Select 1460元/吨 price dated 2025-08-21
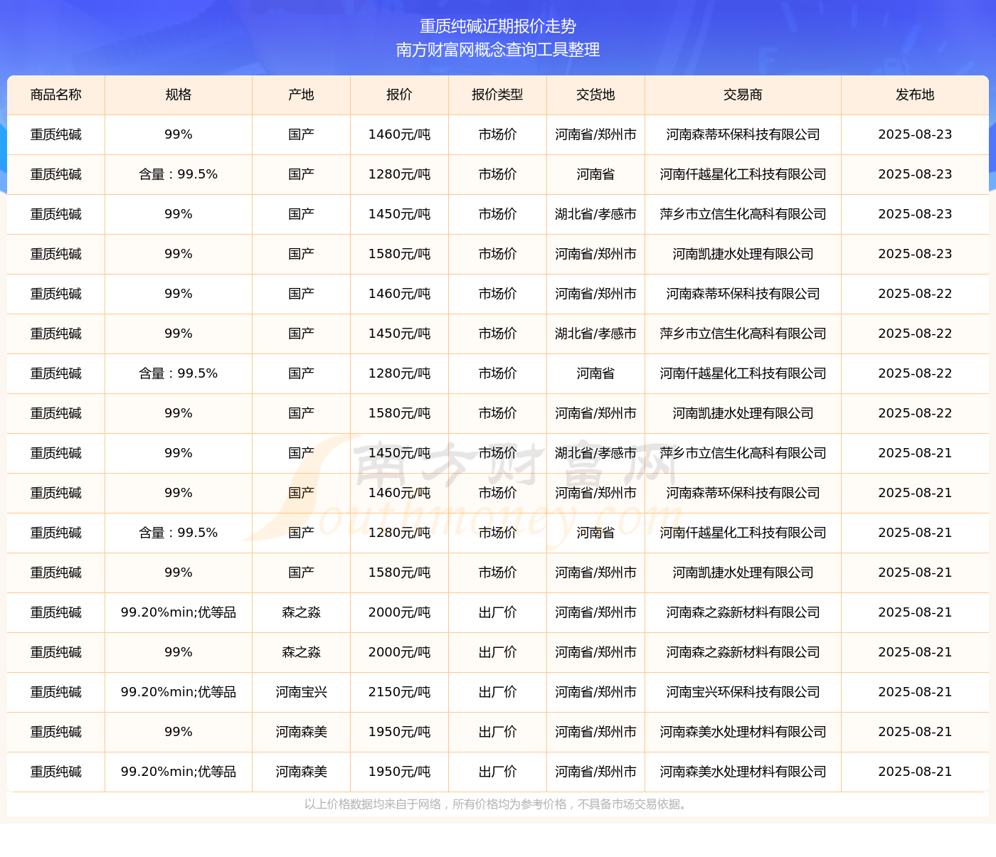This screenshot has height=857, width=996. point(400,493)
